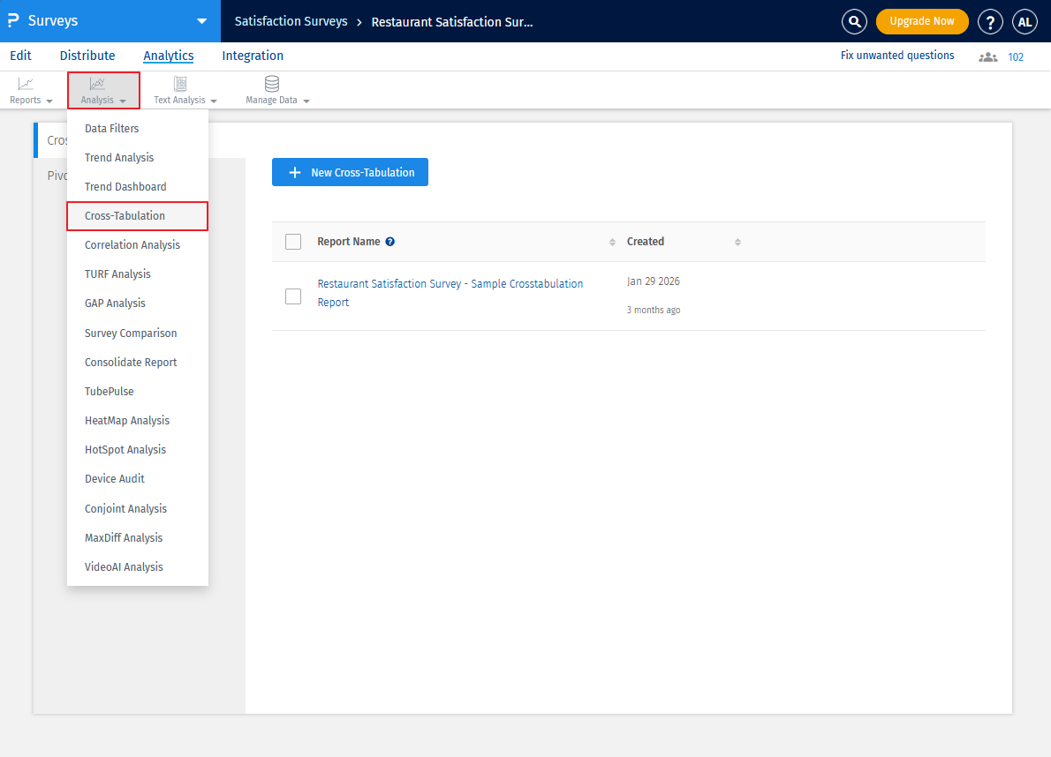Click the Restaurant Satisfaction Sur... breadcrumb
The width and height of the screenshot is (1051, 757).
point(452,21)
